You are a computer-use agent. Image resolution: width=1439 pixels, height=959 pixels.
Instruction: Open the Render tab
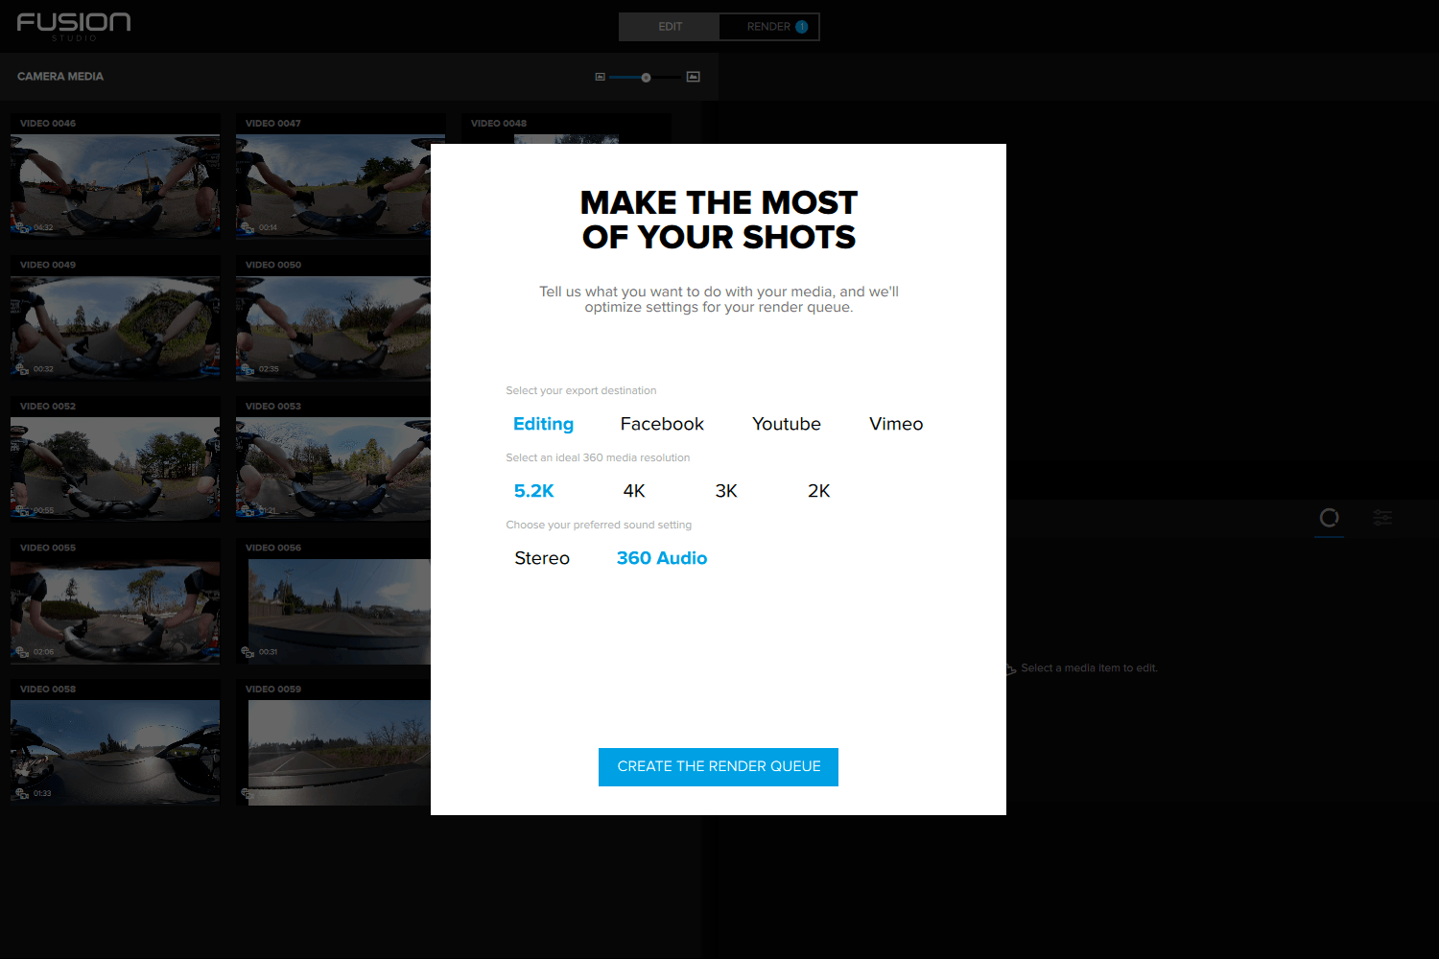768,27
